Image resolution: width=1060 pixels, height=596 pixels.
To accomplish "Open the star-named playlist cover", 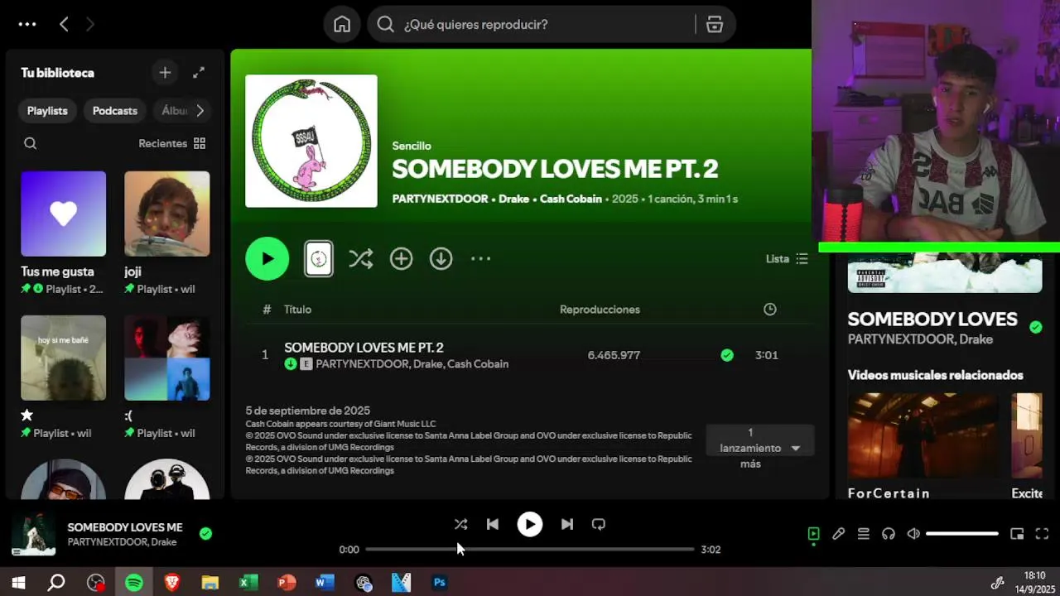I will [x=64, y=358].
